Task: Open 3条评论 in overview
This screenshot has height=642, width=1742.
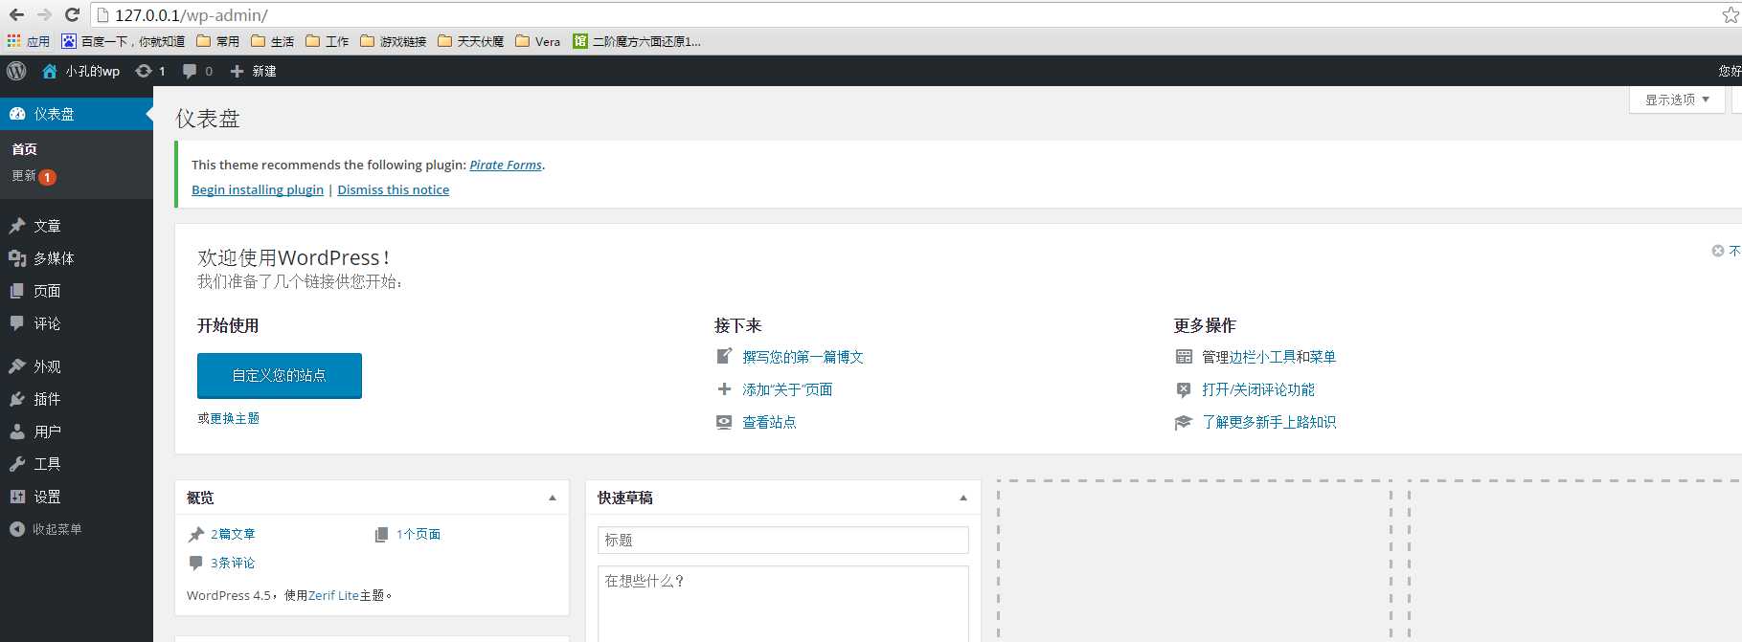Action: (x=233, y=563)
